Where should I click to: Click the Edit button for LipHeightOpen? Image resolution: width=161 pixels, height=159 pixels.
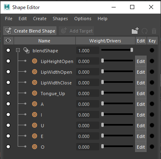point(141,61)
